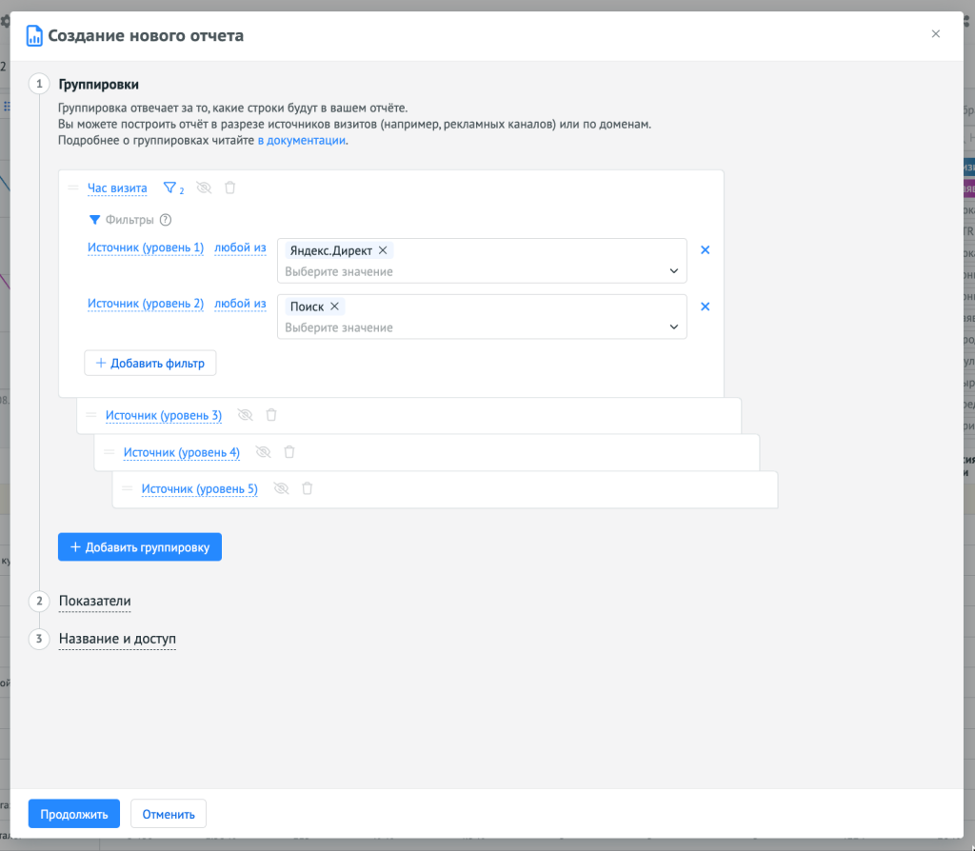Click the filter funnel icon for Час визита
This screenshot has height=851, width=975.
tap(170, 188)
